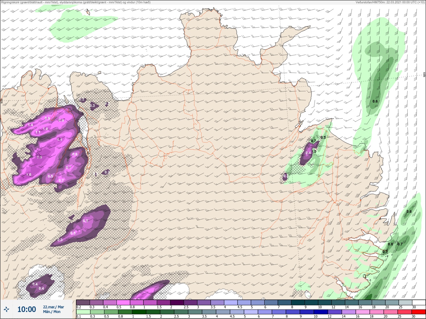Click the bottom-row legend label '0.1'

[79, 317]
